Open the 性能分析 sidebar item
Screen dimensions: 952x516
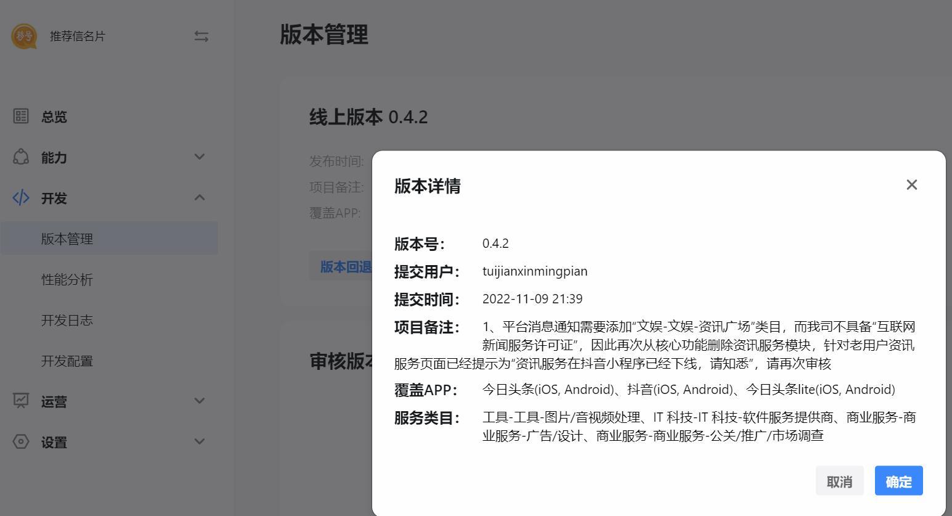(67, 279)
